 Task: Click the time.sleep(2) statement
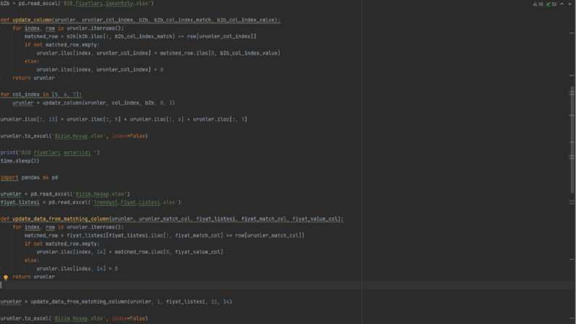click(x=20, y=161)
